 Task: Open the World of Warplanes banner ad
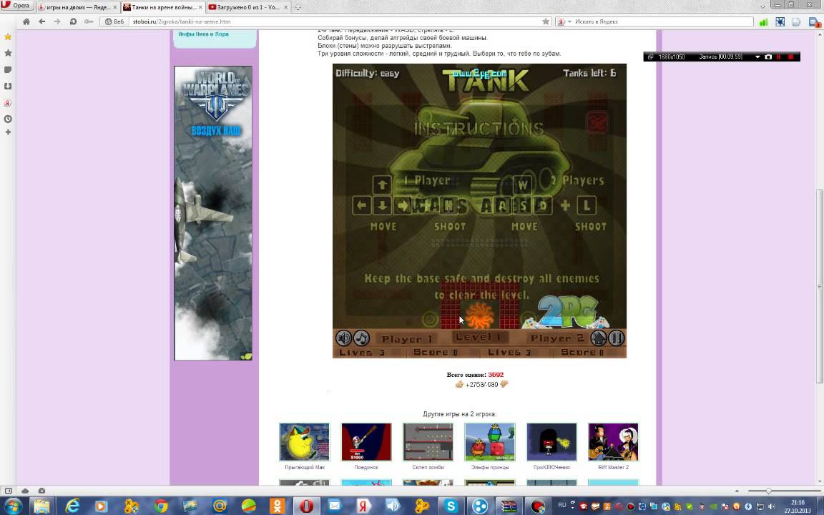[x=213, y=213]
